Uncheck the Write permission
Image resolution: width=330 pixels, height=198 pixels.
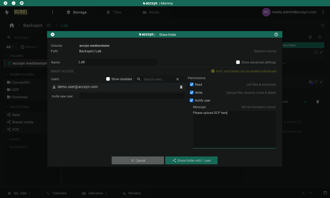click(x=192, y=92)
